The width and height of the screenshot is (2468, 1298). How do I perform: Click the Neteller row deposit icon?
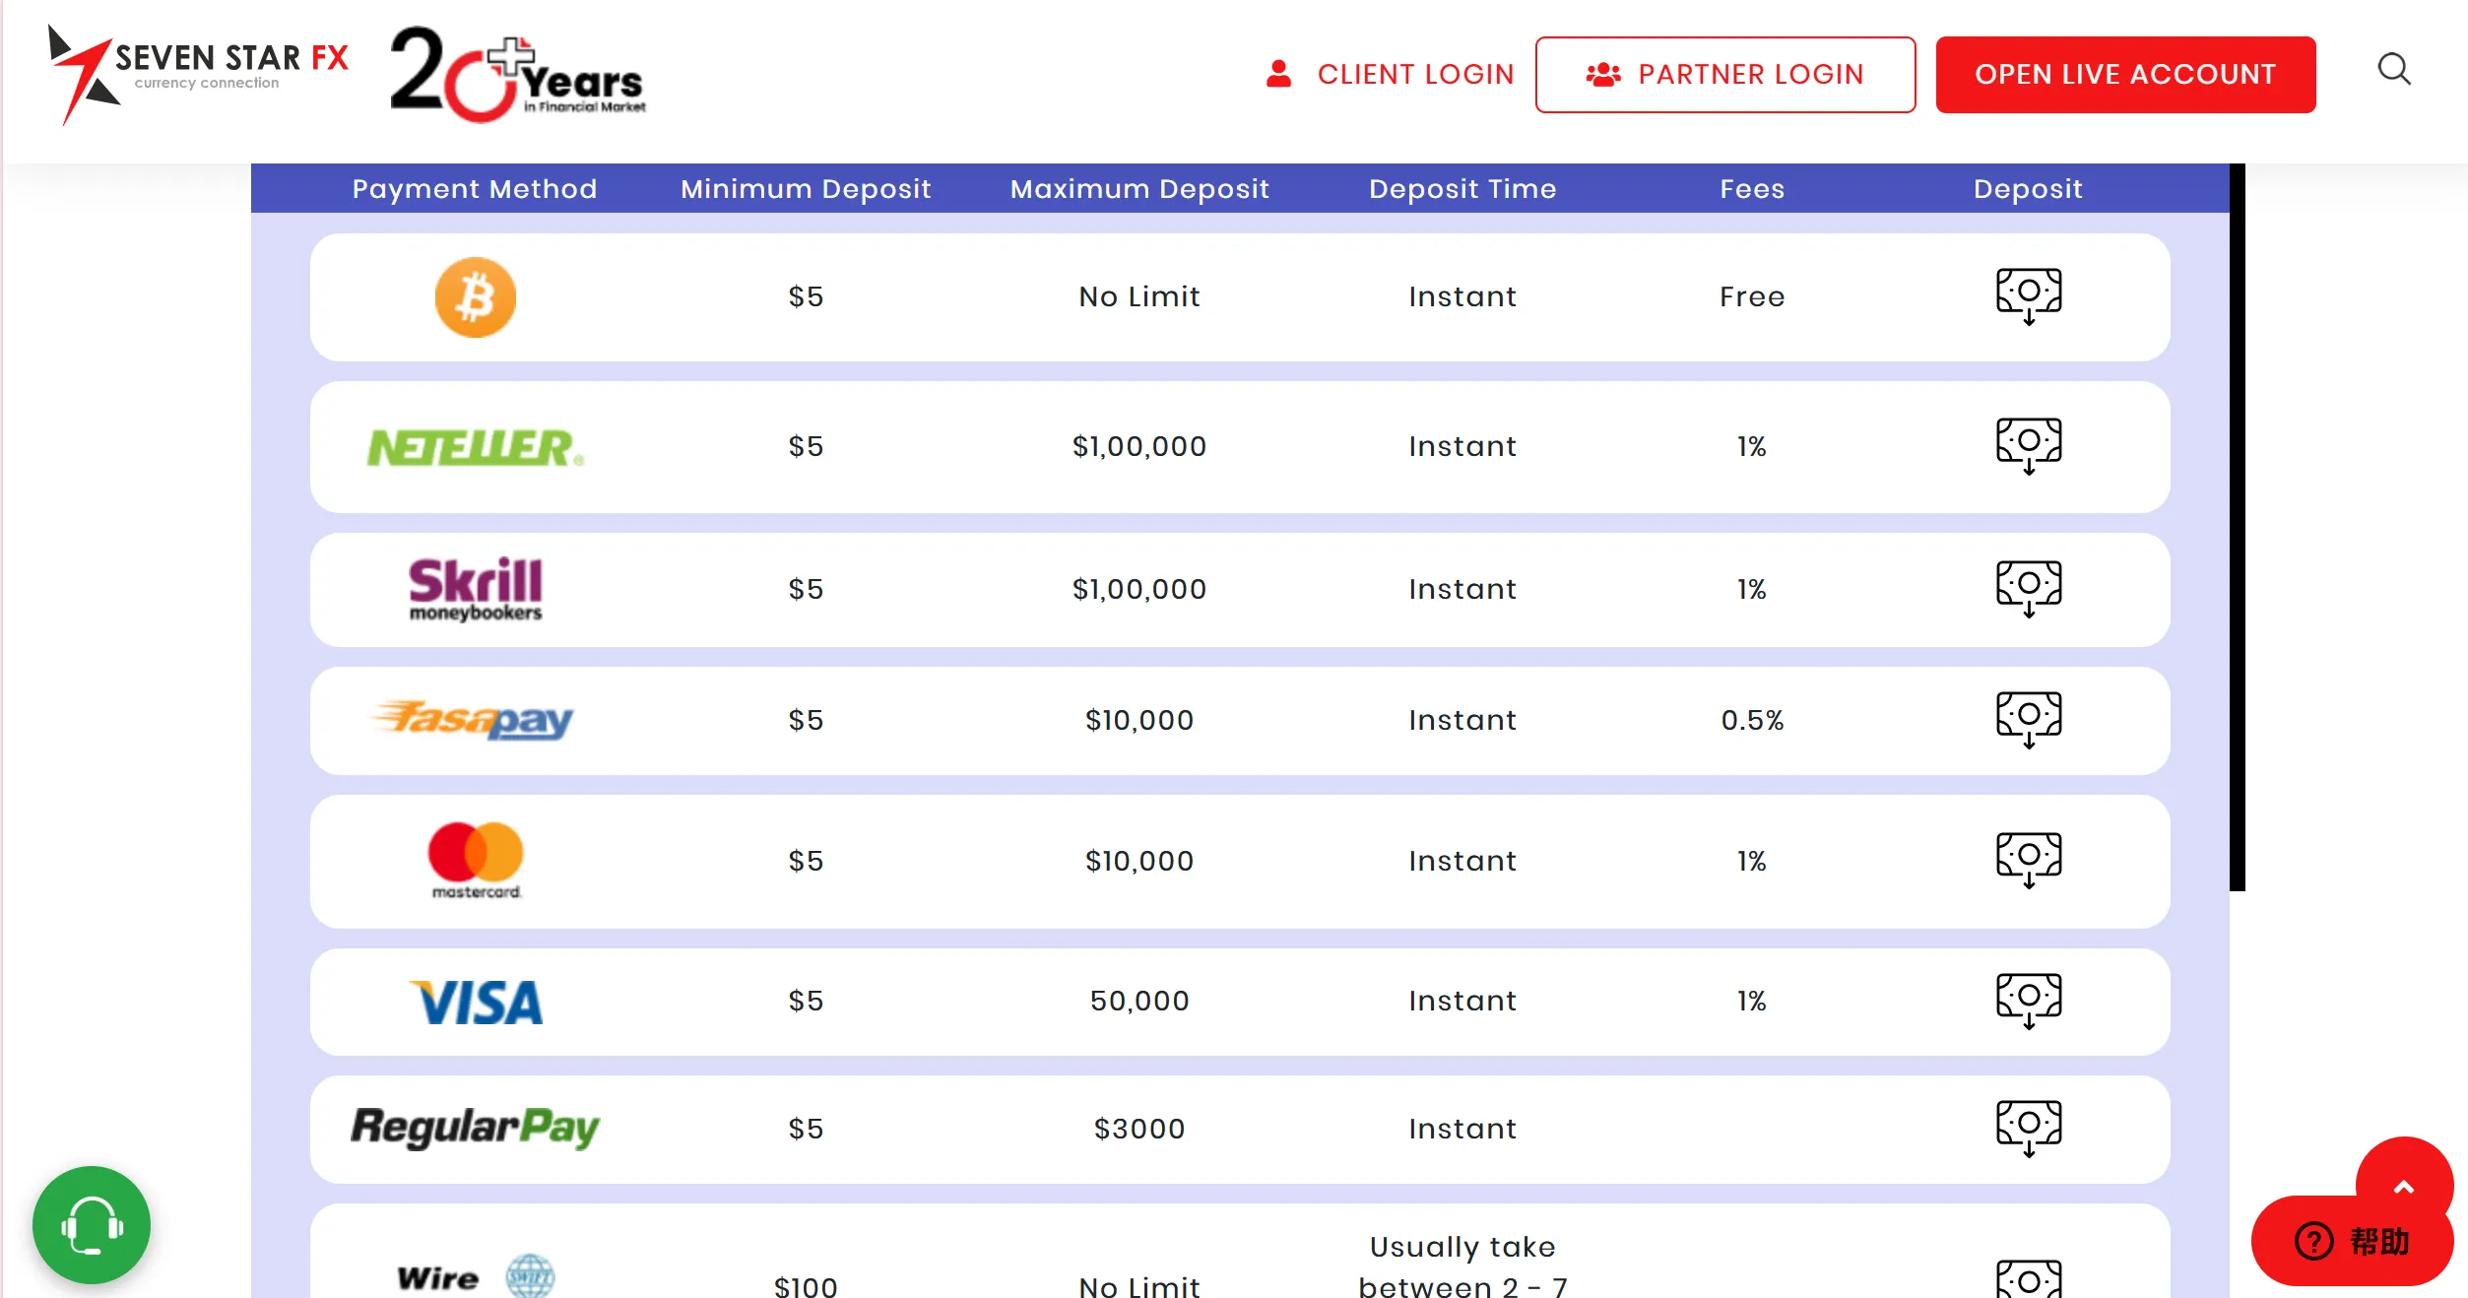pos(2029,446)
